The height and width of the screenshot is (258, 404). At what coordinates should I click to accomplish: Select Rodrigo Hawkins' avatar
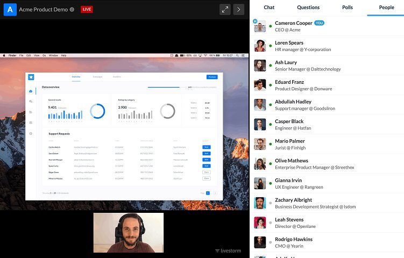[x=260, y=242]
